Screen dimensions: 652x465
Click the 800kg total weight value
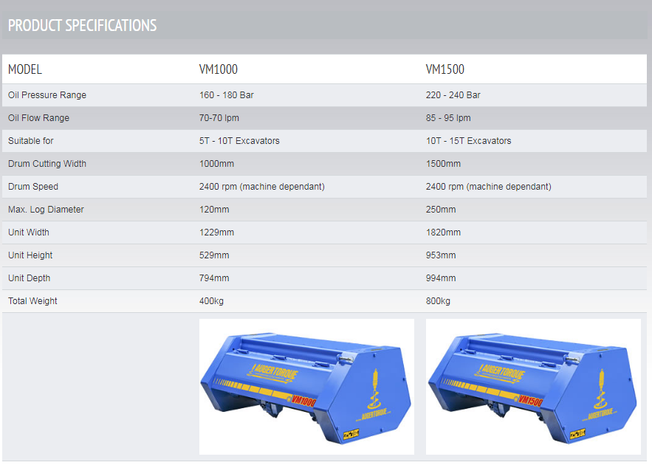tap(438, 301)
